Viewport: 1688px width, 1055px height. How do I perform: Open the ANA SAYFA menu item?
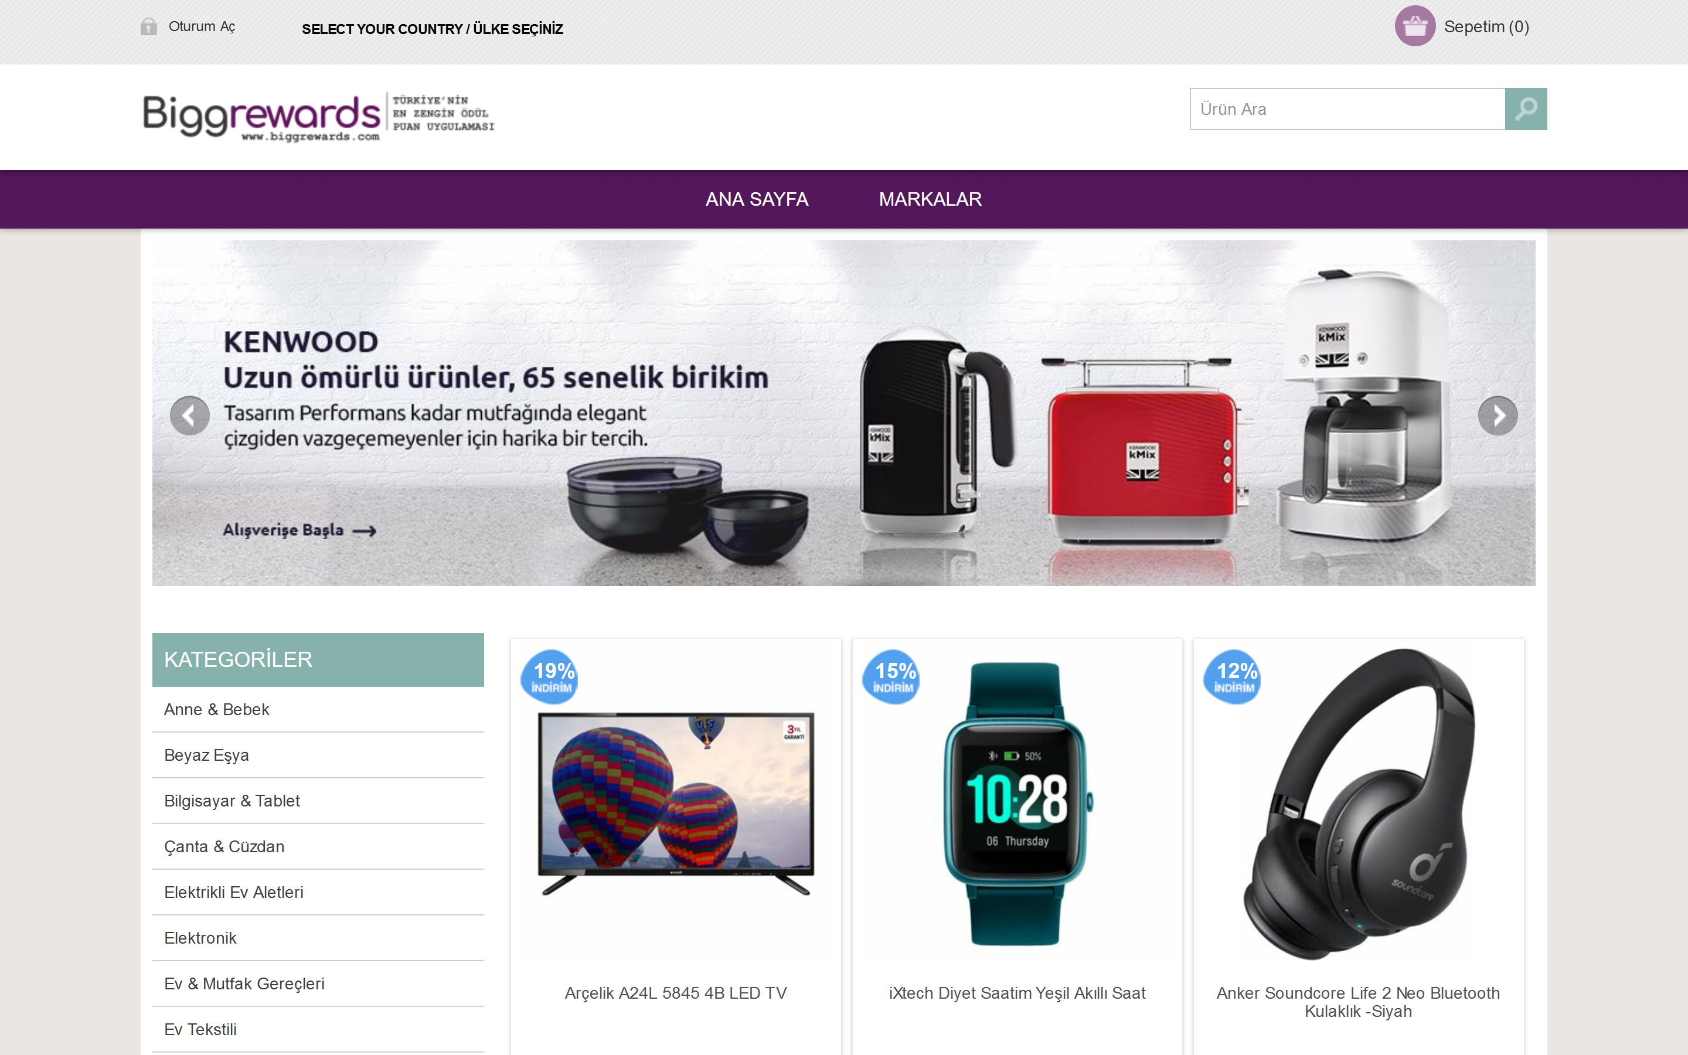tap(757, 199)
